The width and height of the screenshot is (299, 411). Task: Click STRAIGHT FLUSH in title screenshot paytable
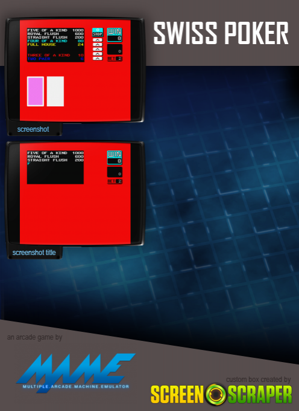[55, 160]
